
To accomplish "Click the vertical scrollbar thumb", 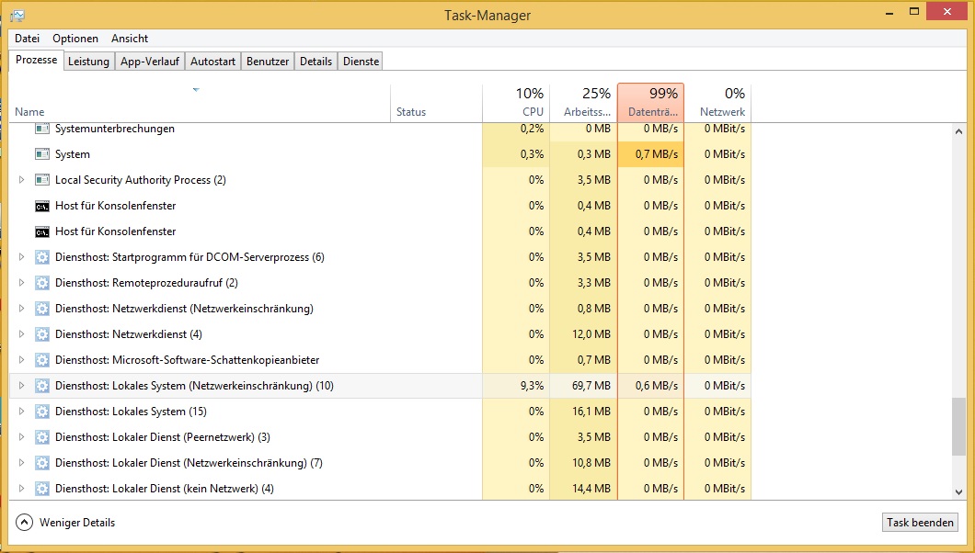I will pos(959,426).
